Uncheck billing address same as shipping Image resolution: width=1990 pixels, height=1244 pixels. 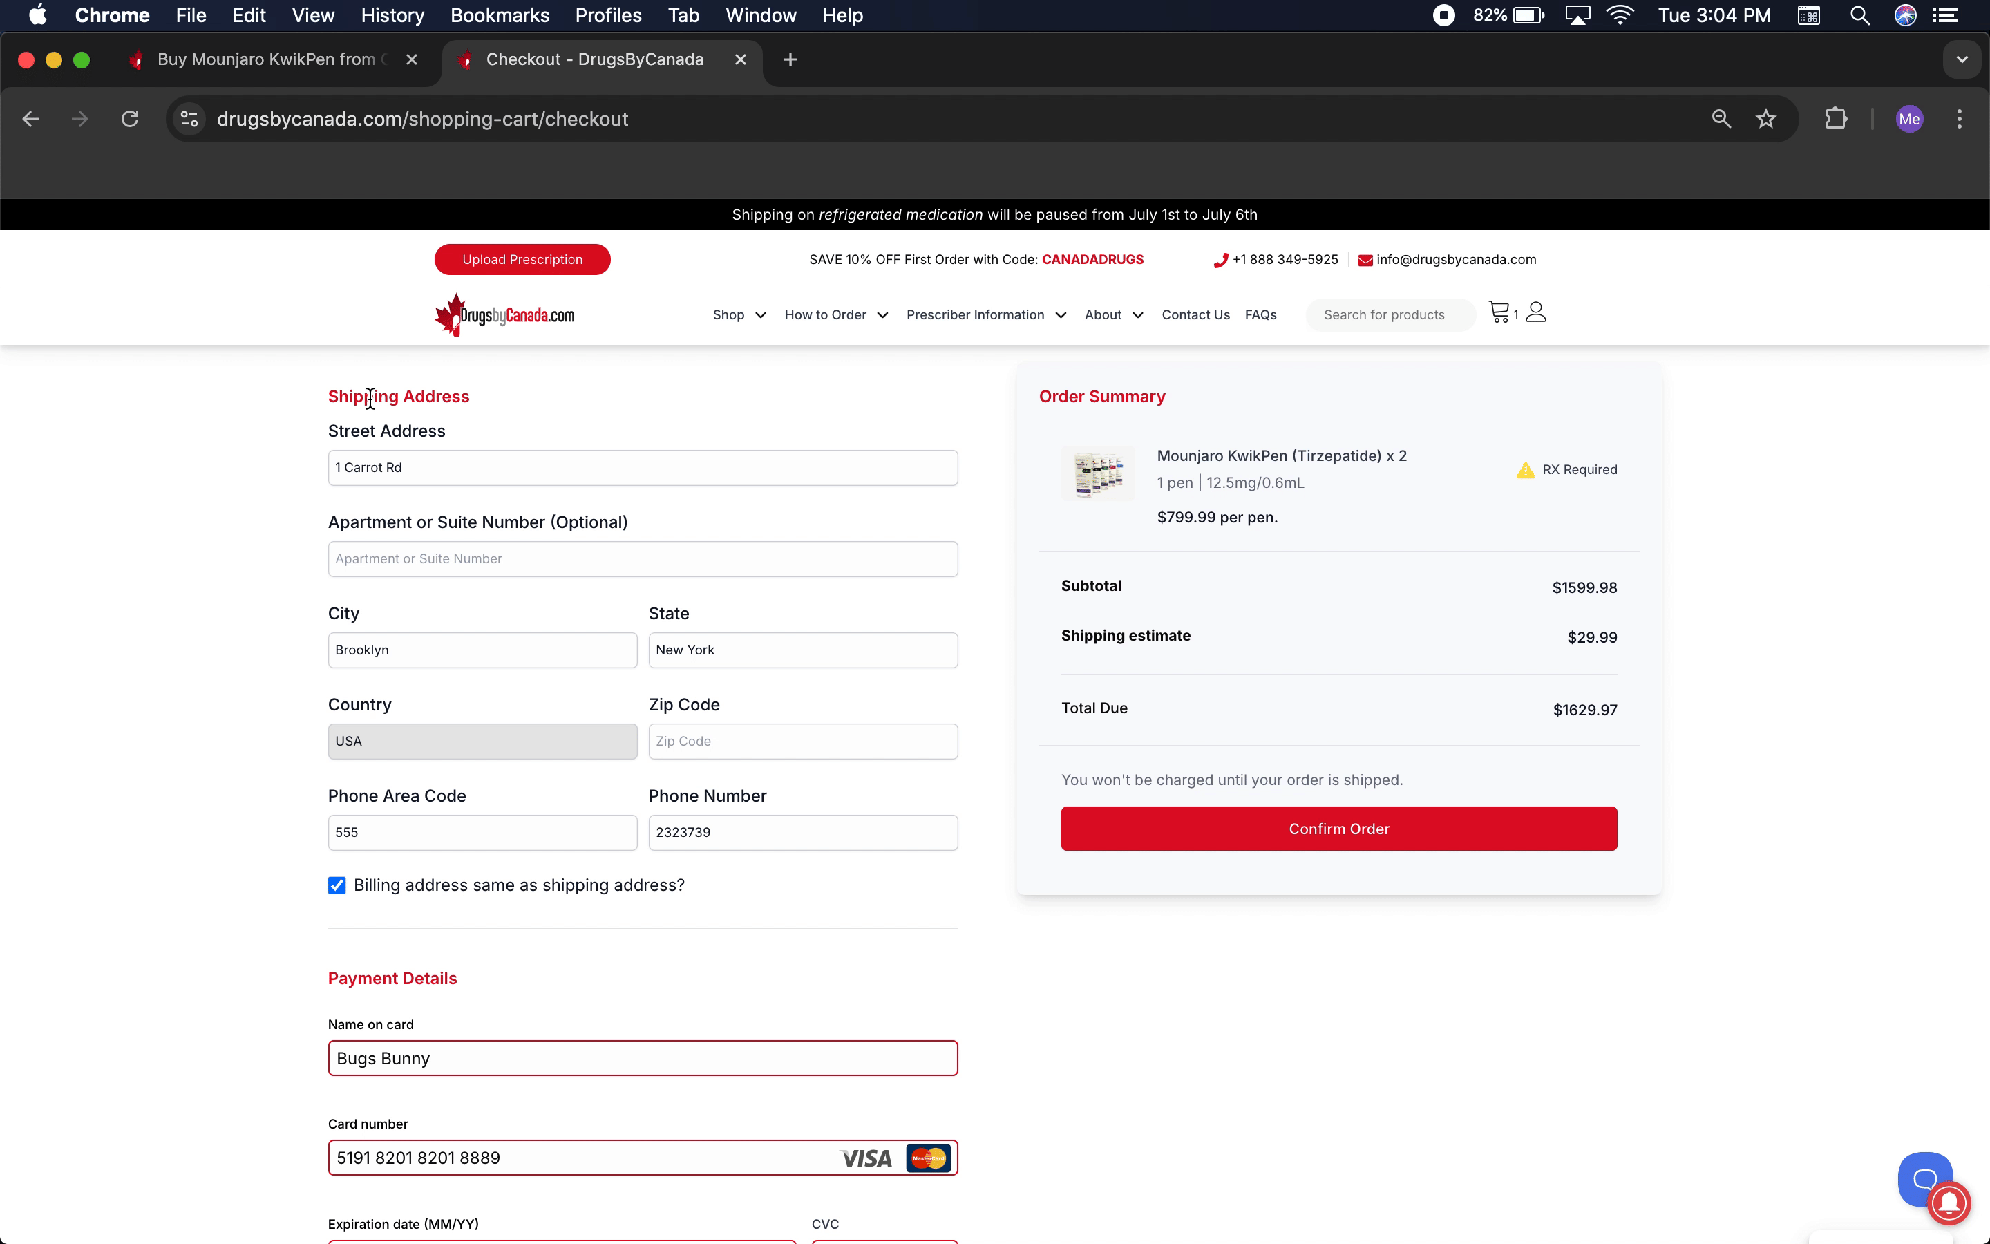point(337,885)
